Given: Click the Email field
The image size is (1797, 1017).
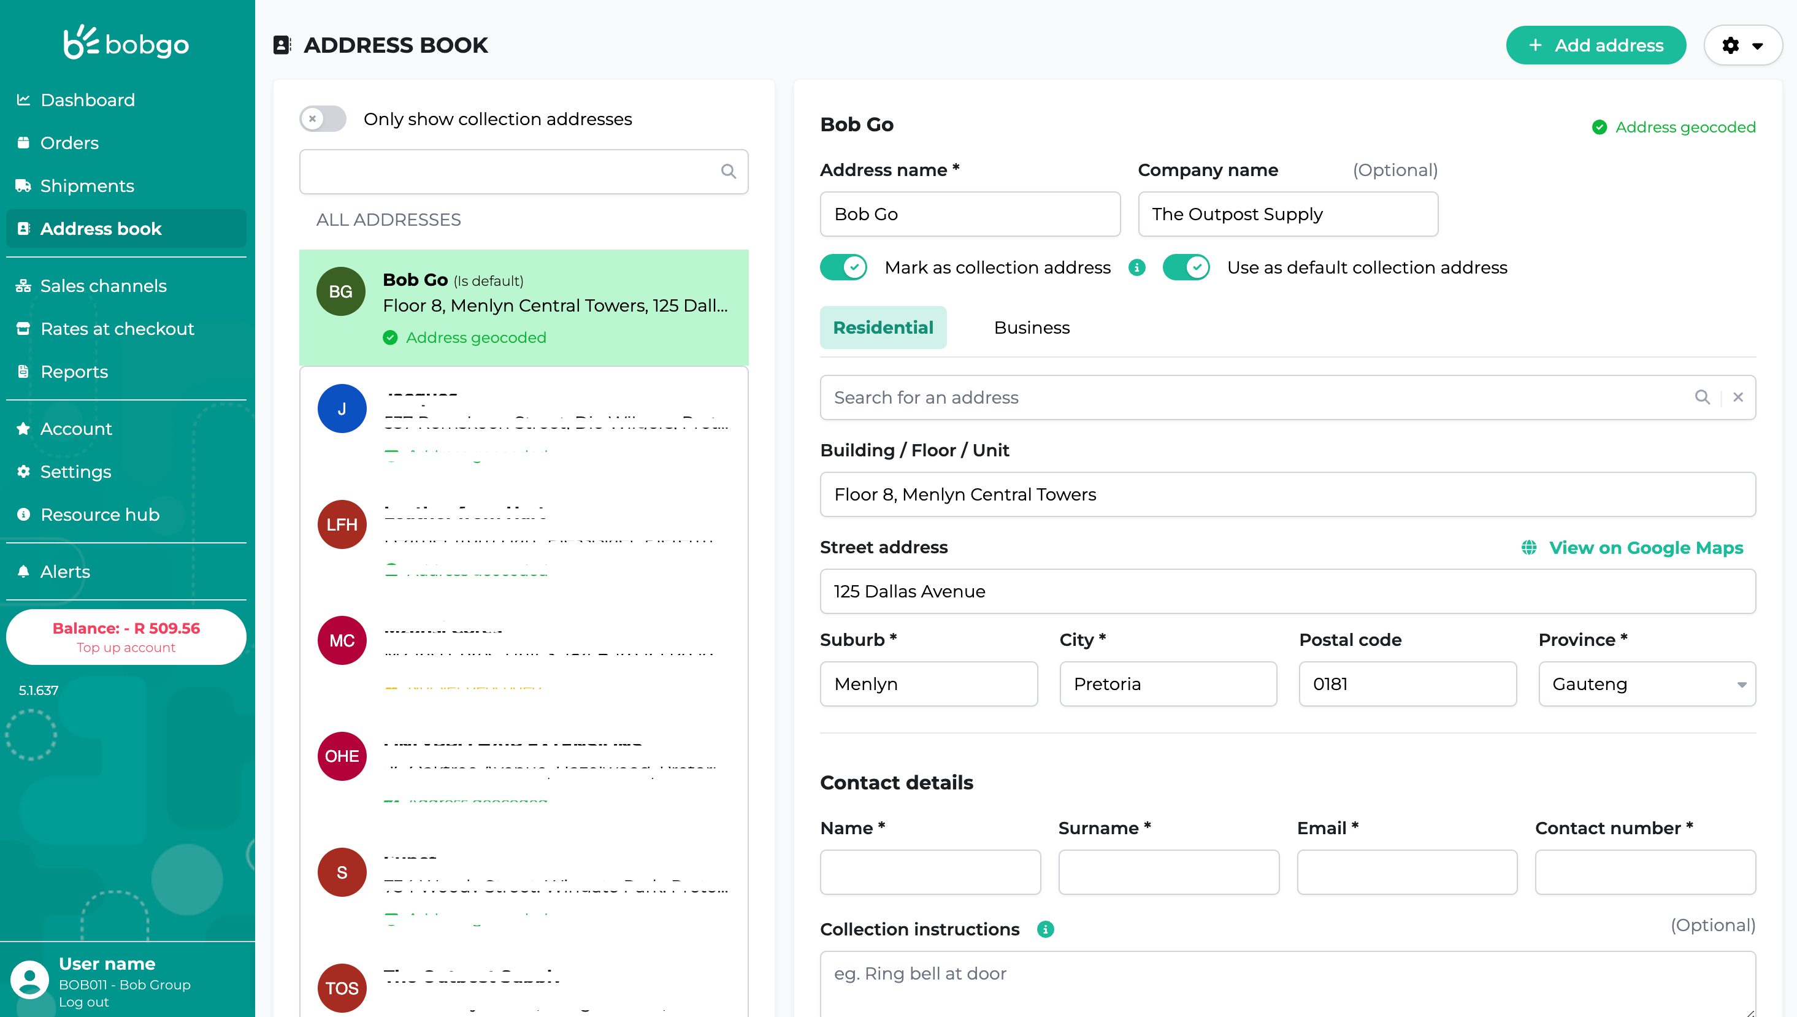Looking at the screenshot, I should [1406, 872].
